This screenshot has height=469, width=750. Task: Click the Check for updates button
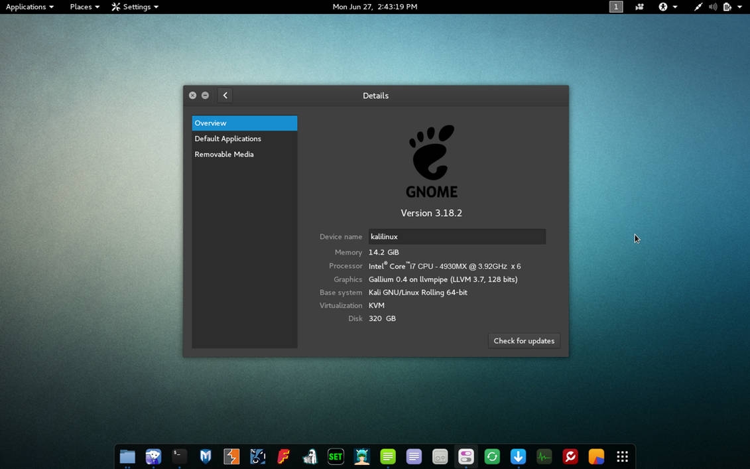(x=524, y=341)
